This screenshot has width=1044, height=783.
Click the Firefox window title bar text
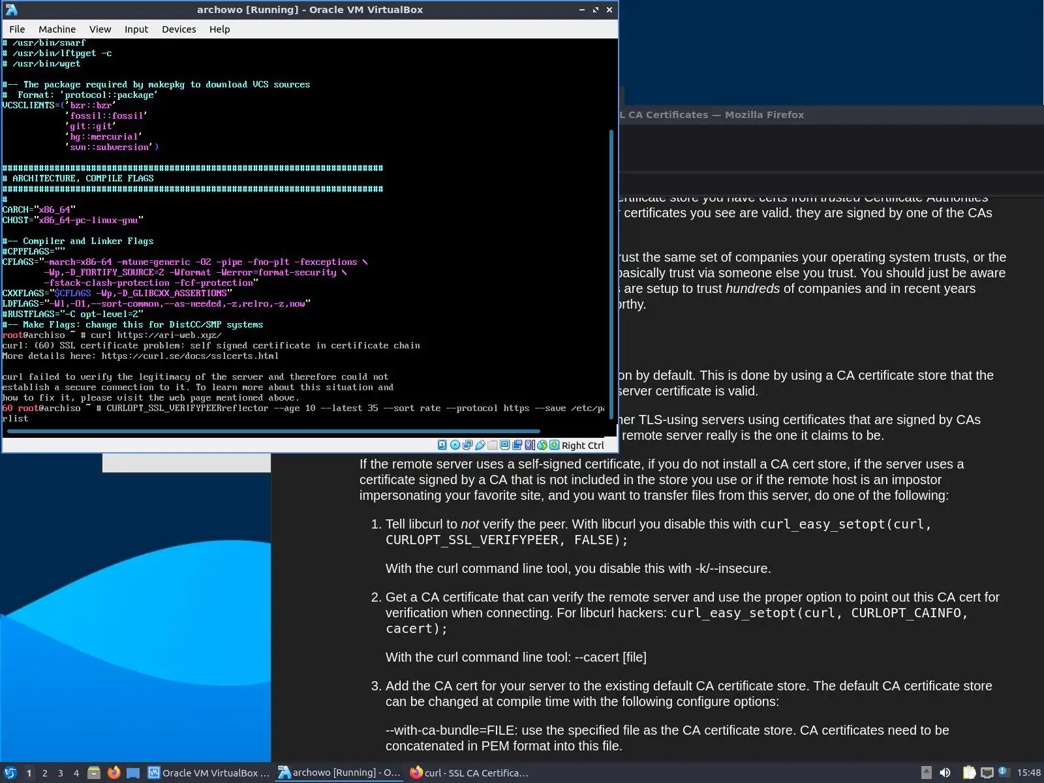pyautogui.click(x=711, y=115)
